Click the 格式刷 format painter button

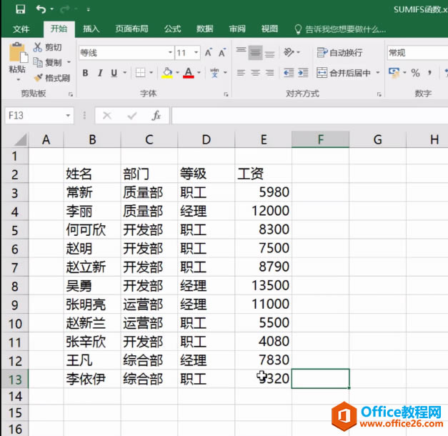coord(51,78)
